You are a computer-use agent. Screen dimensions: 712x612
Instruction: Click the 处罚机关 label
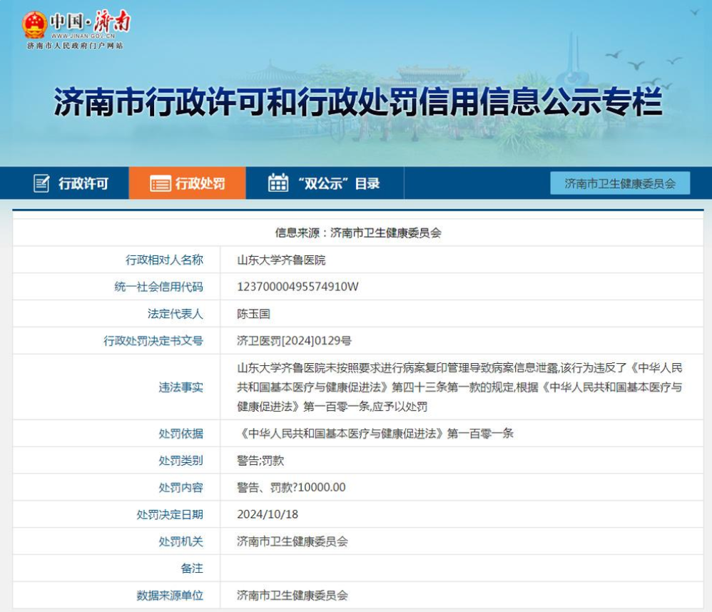click(180, 541)
